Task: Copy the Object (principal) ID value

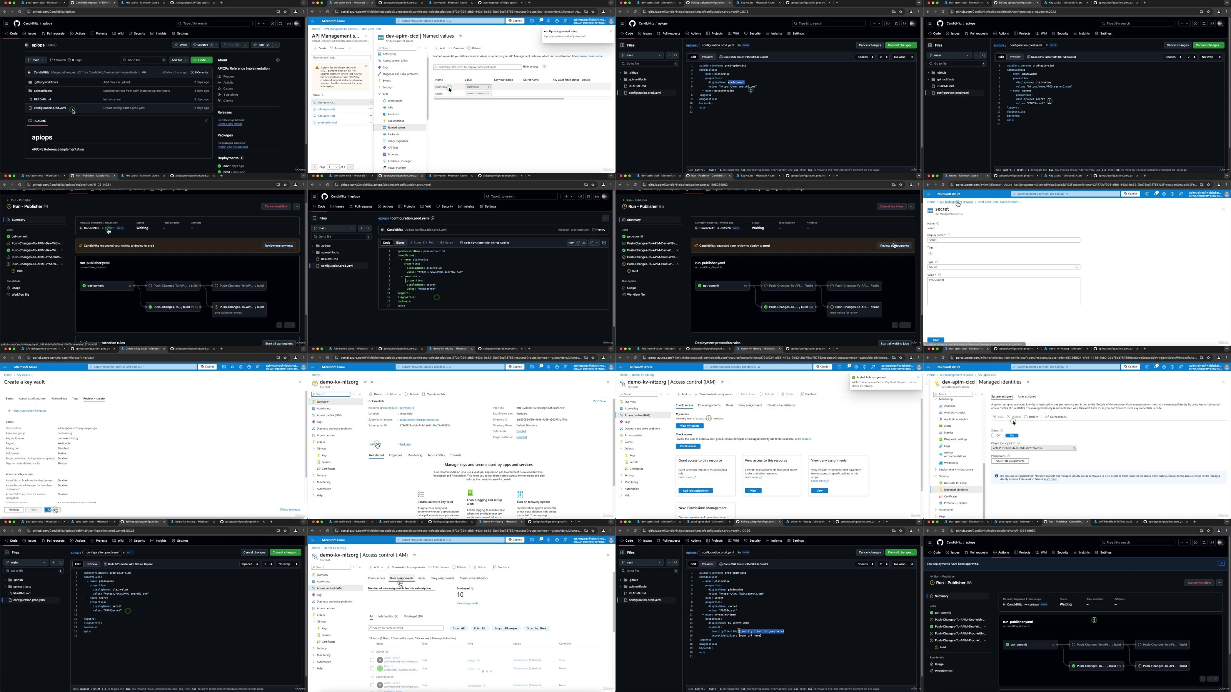Action: 1074,448
